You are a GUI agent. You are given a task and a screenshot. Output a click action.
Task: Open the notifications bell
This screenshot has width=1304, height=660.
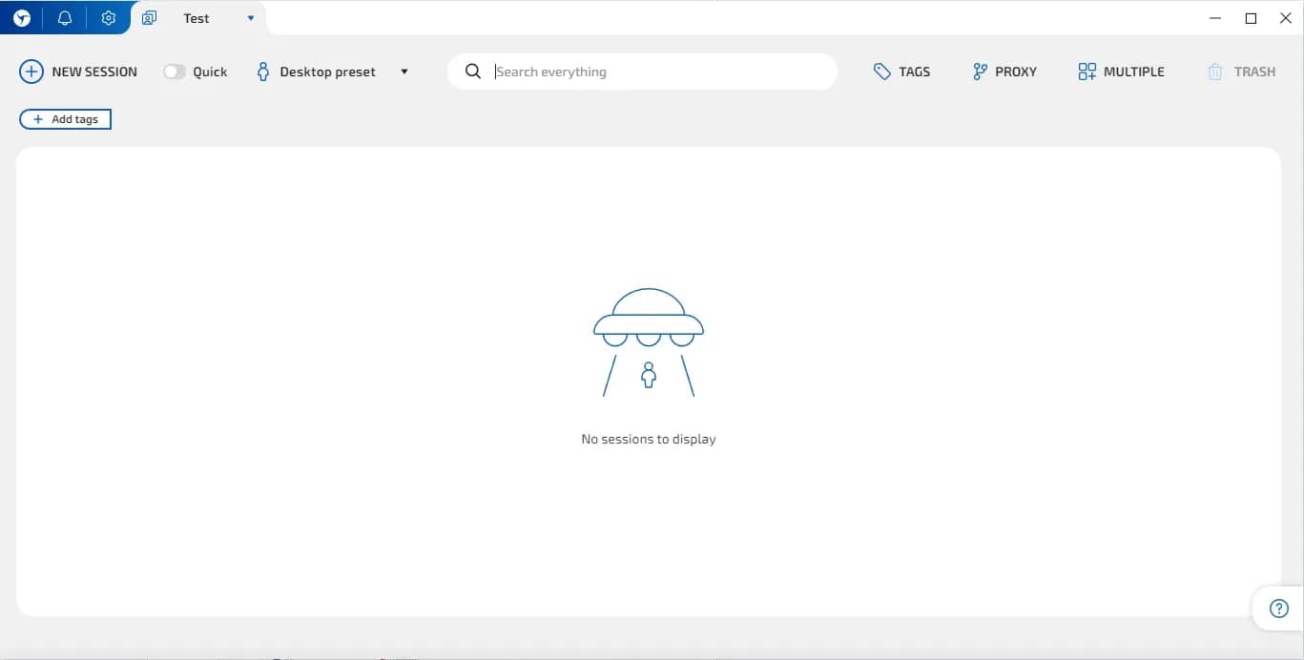pos(65,18)
